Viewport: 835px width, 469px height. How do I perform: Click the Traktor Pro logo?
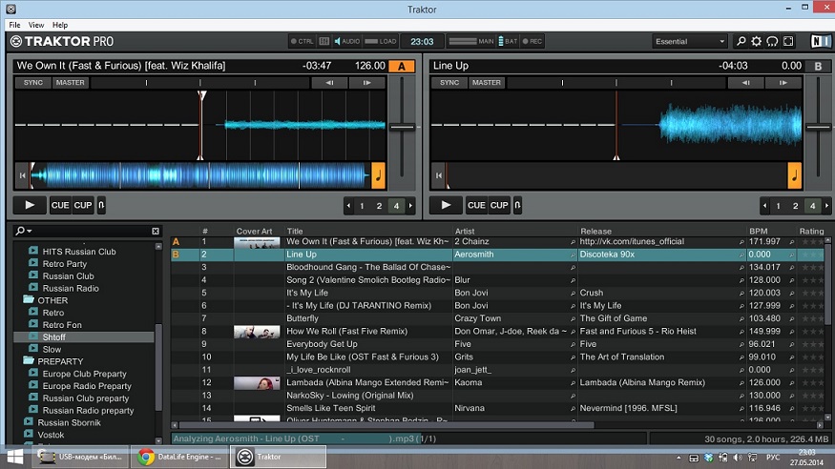62,41
